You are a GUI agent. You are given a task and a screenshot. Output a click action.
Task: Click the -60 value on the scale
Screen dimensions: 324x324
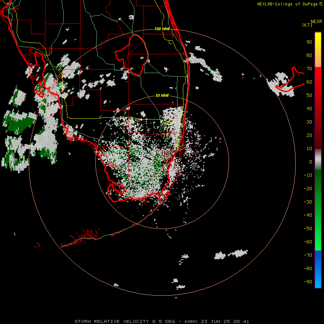tap(308, 242)
